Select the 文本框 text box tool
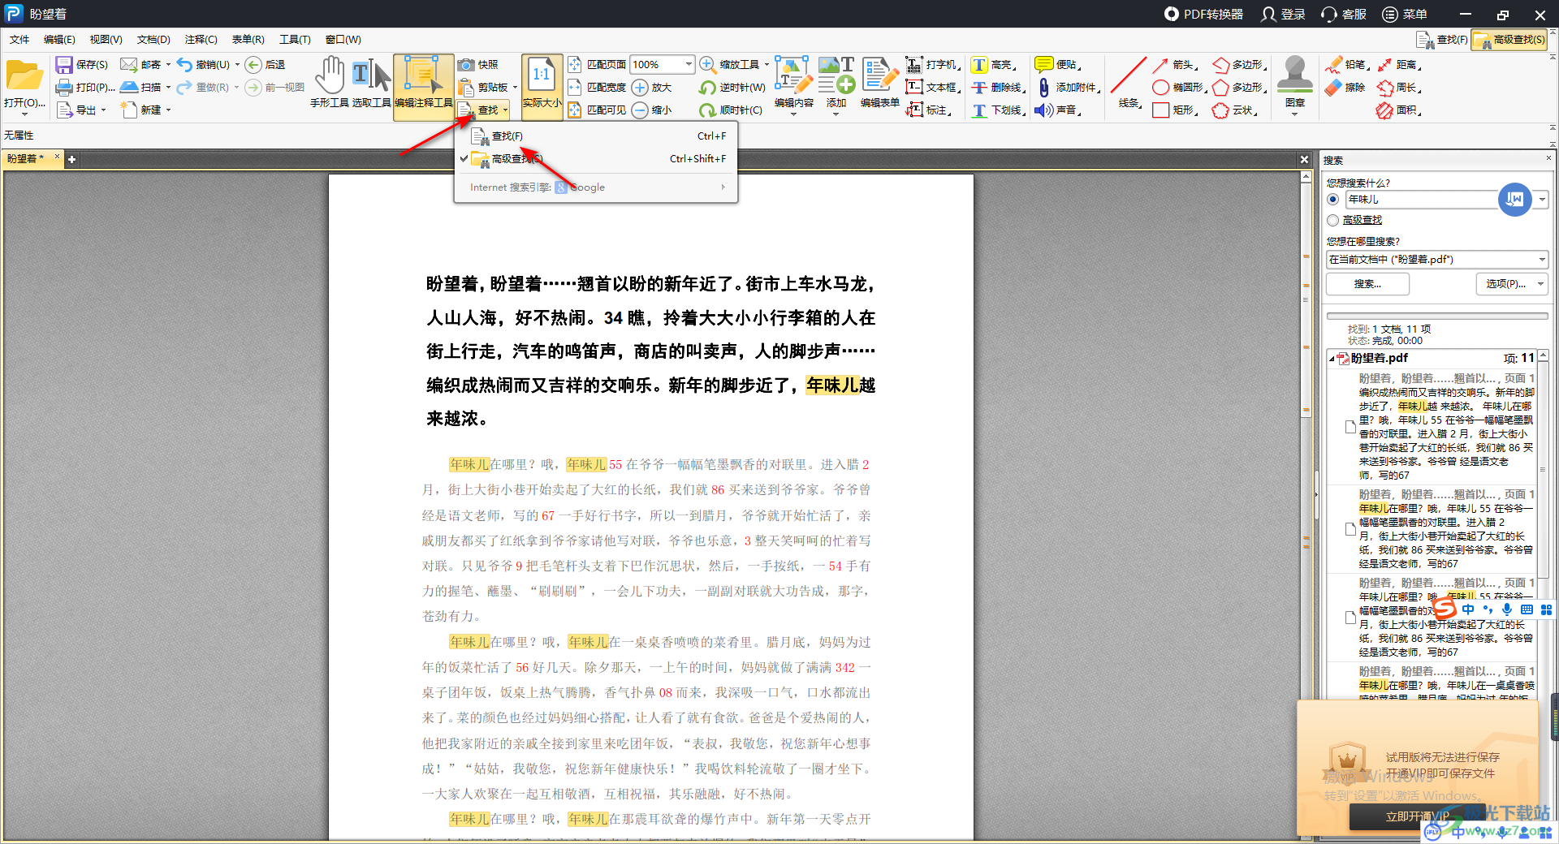 (x=933, y=87)
